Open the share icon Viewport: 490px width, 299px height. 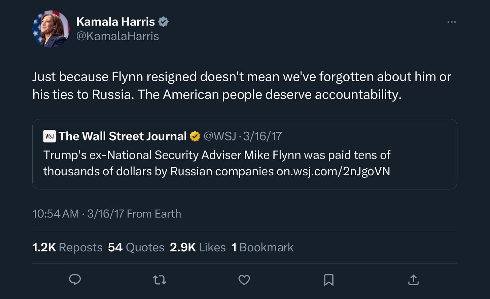point(413,280)
